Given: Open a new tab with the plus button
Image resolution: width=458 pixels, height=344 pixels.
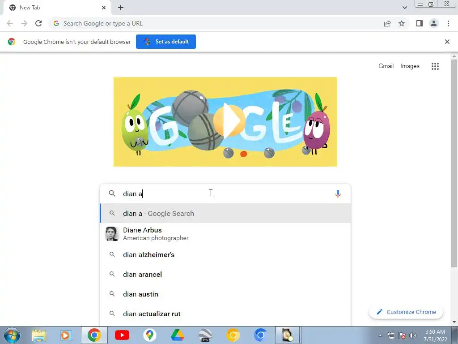Looking at the screenshot, I should point(121,8).
